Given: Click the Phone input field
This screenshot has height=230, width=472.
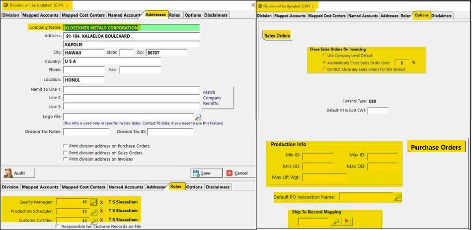Looking at the screenshot, I should click(x=83, y=70).
